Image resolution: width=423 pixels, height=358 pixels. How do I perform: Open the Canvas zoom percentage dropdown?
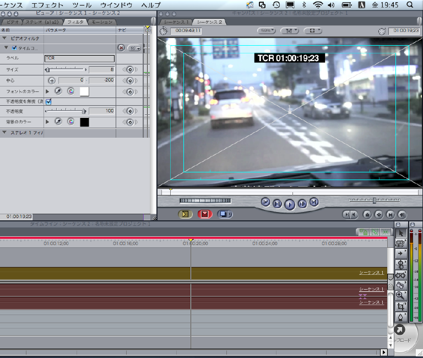(x=267, y=31)
